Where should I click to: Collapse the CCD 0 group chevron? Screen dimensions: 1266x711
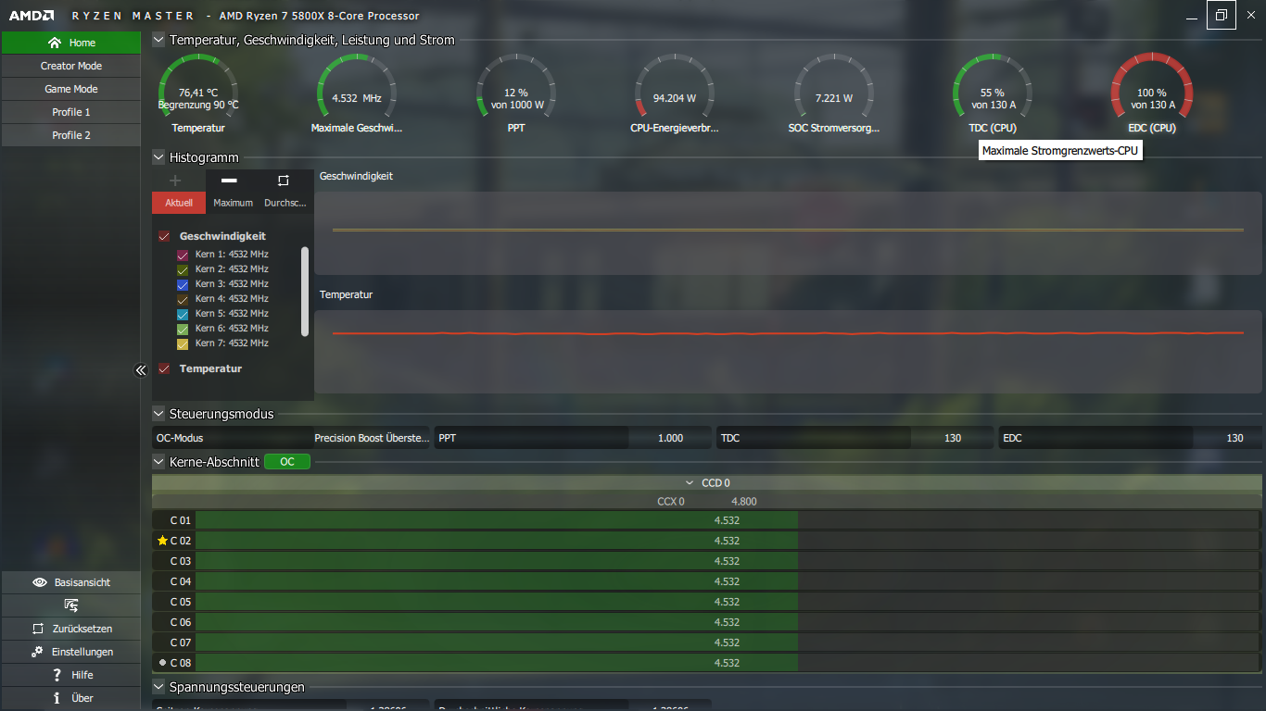pyautogui.click(x=690, y=482)
